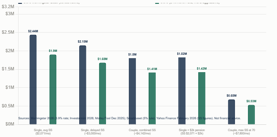Click the $3M y-axis label
This screenshot has width=277, height=137.
coord(10,14)
